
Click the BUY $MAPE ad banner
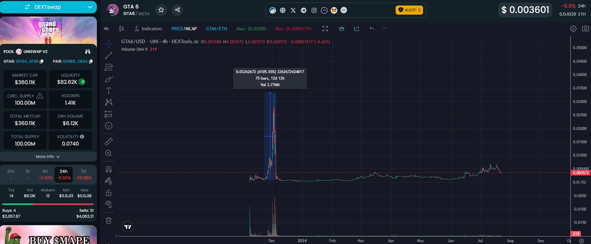click(48, 235)
